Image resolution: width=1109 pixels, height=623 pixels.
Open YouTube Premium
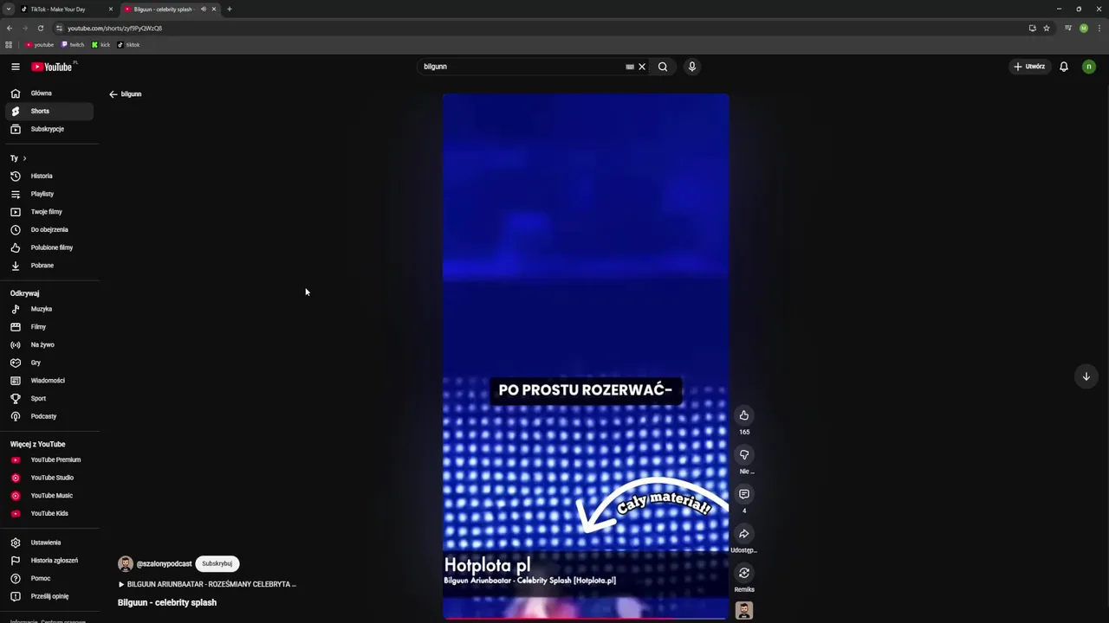coord(49,459)
